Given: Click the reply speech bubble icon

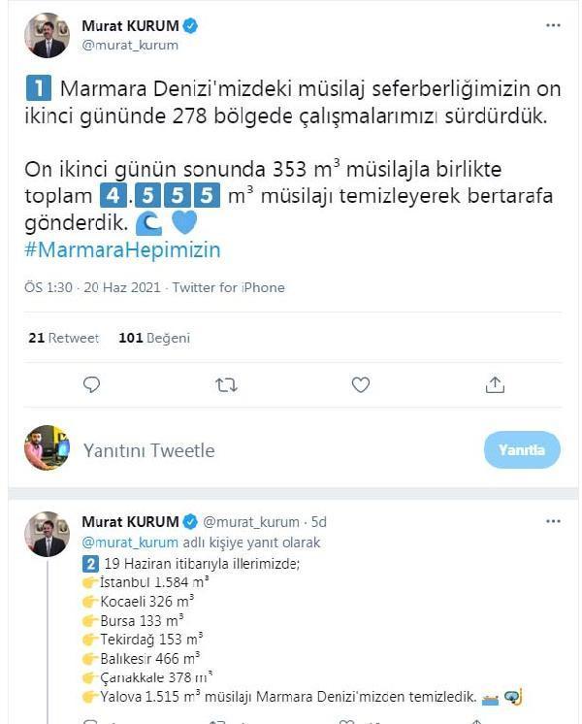Looking at the screenshot, I should 92,385.
